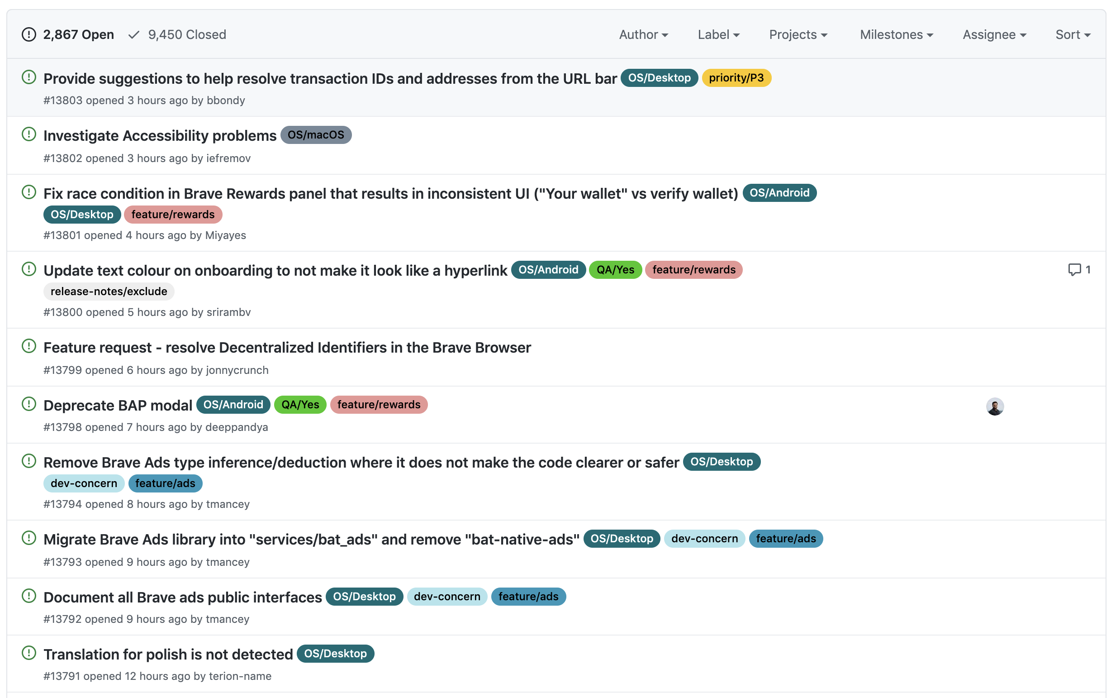Click the assignee avatar on Deprecate BAP modal

pos(994,406)
